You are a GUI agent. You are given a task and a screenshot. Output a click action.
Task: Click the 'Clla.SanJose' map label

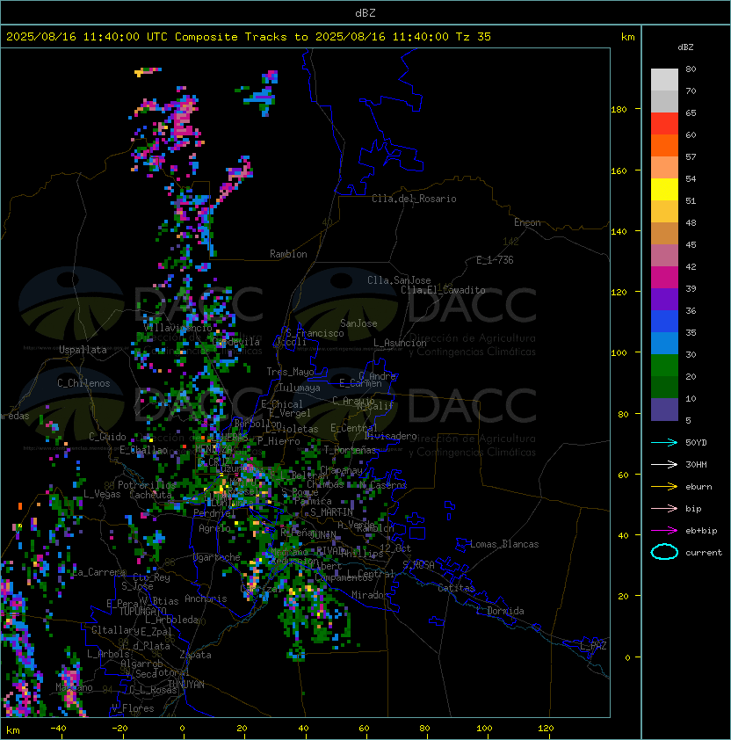(399, 280)
